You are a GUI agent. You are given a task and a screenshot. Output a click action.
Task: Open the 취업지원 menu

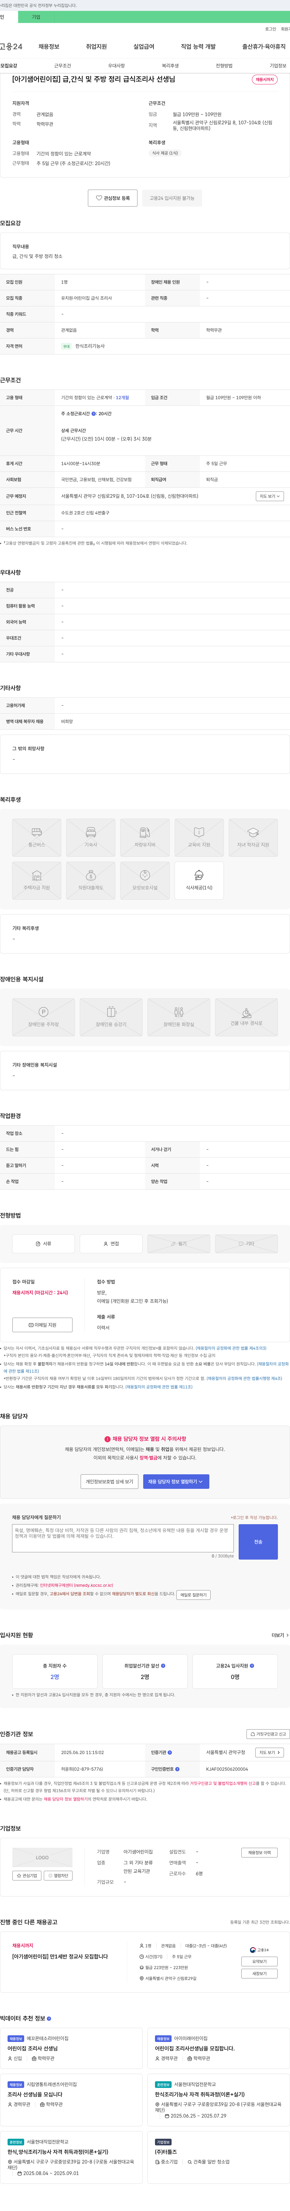pos(96,46)
